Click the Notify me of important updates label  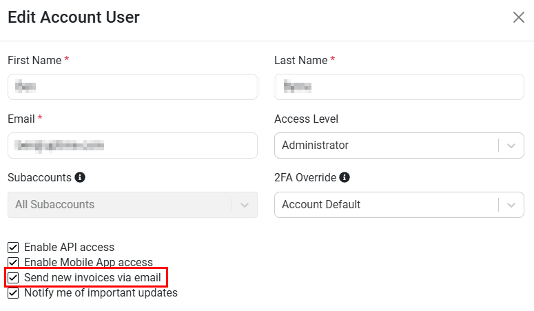coord(101,293)
